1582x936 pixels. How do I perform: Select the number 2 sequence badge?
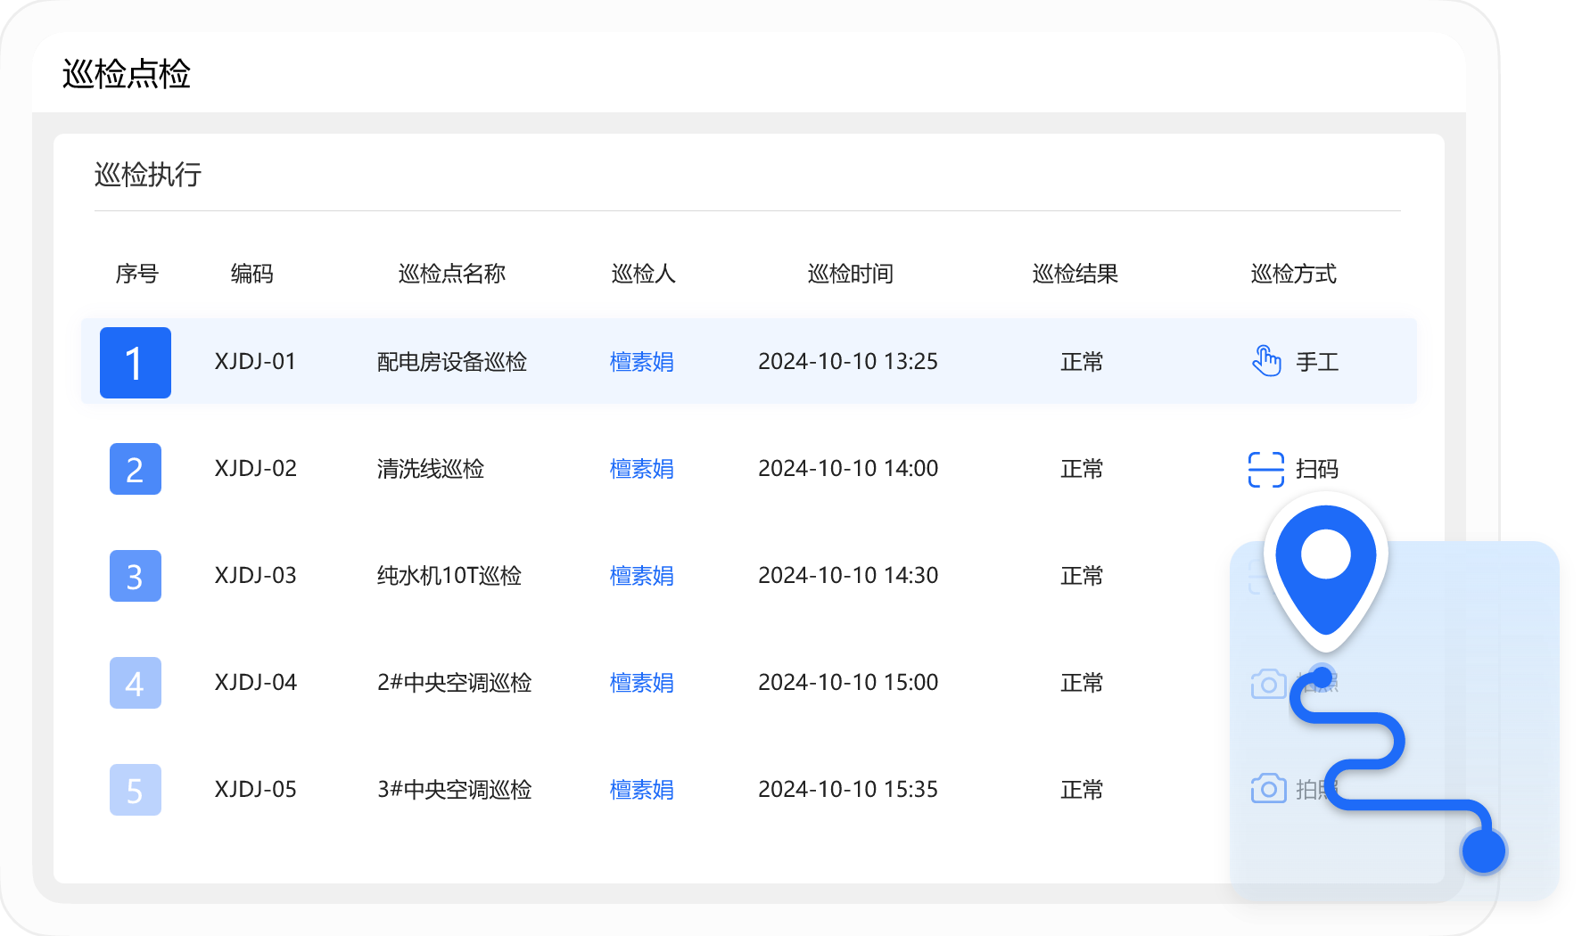[135, 469]
